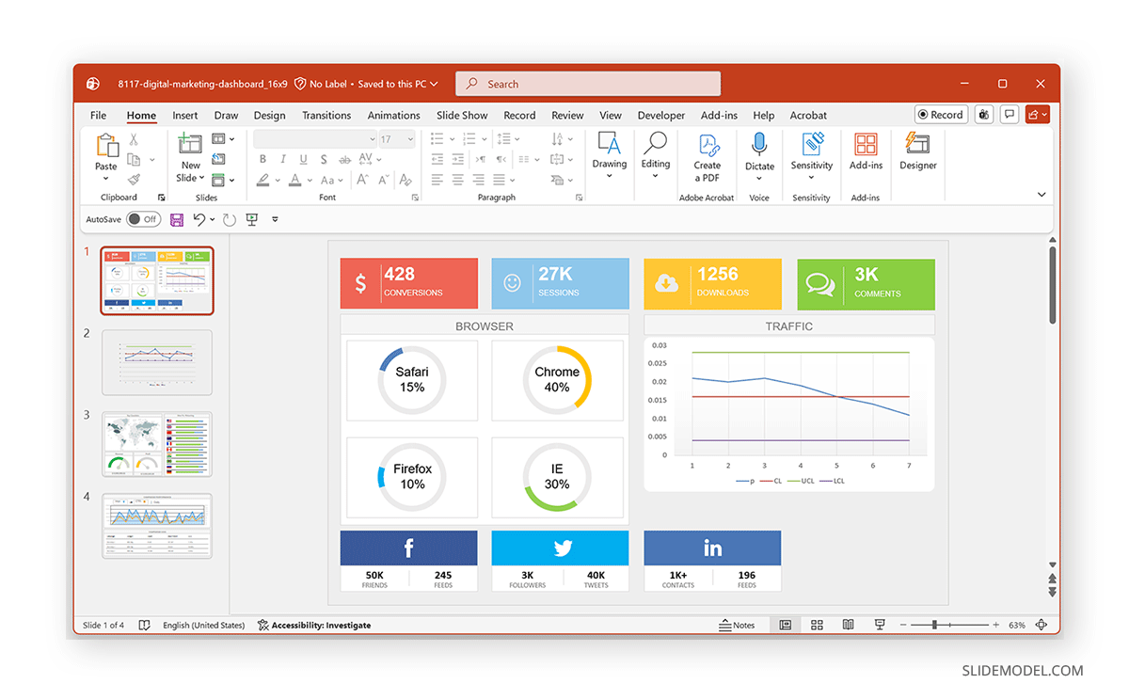Switch to the Insert tab
The height and width of the screenshot is (699, 1129).
point(185,116)
